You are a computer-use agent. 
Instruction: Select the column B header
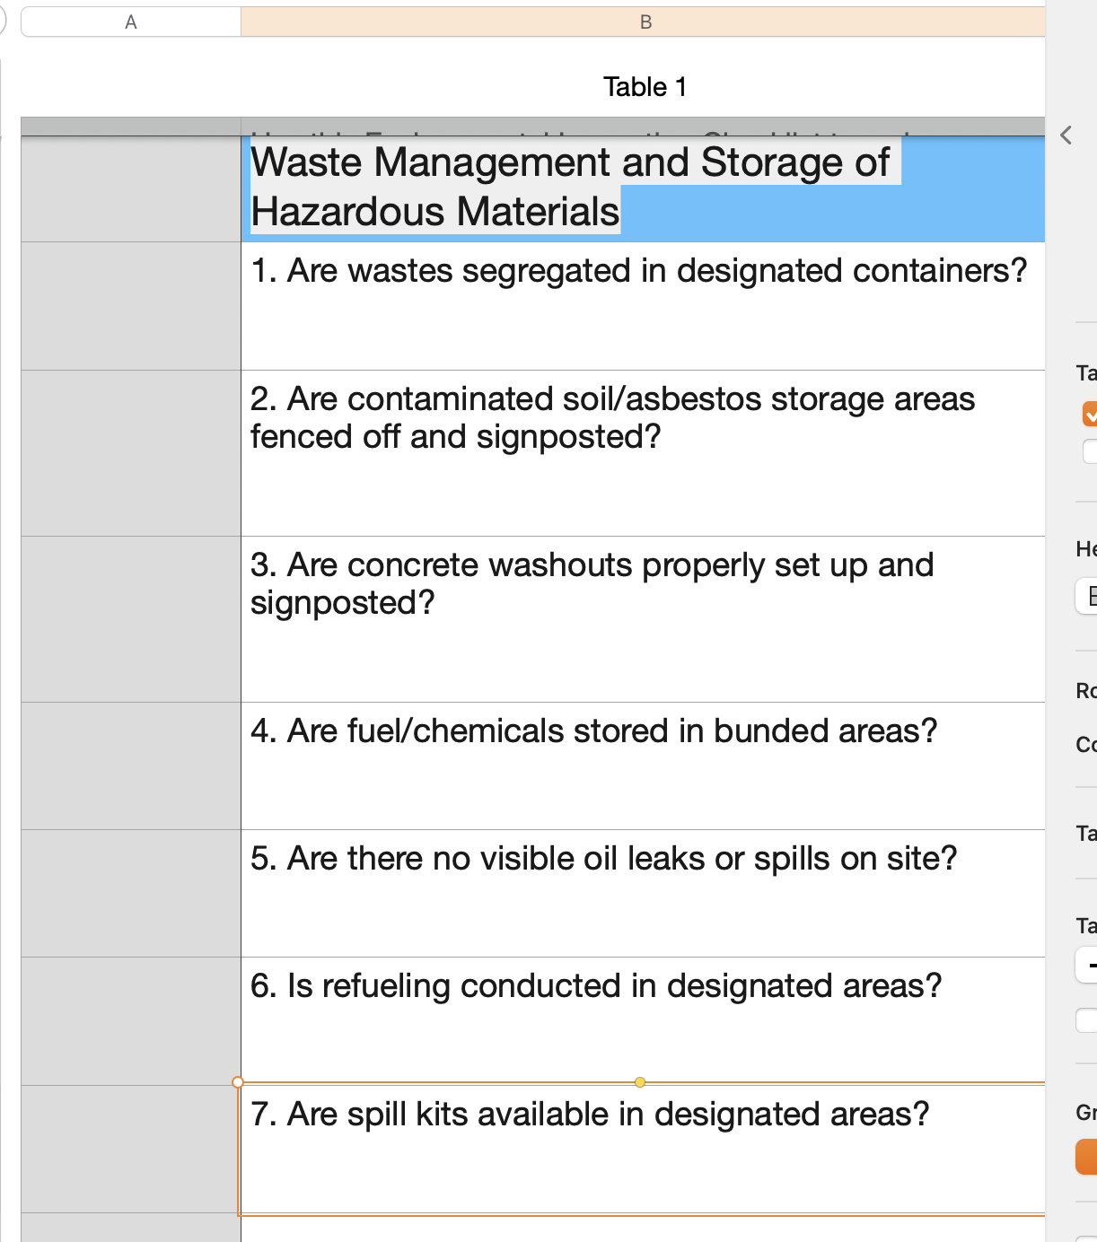coord(645,22)
